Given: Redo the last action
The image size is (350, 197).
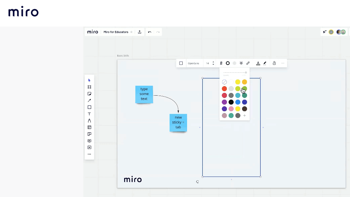Looking at the screenshot, I should tap(158, 32).
